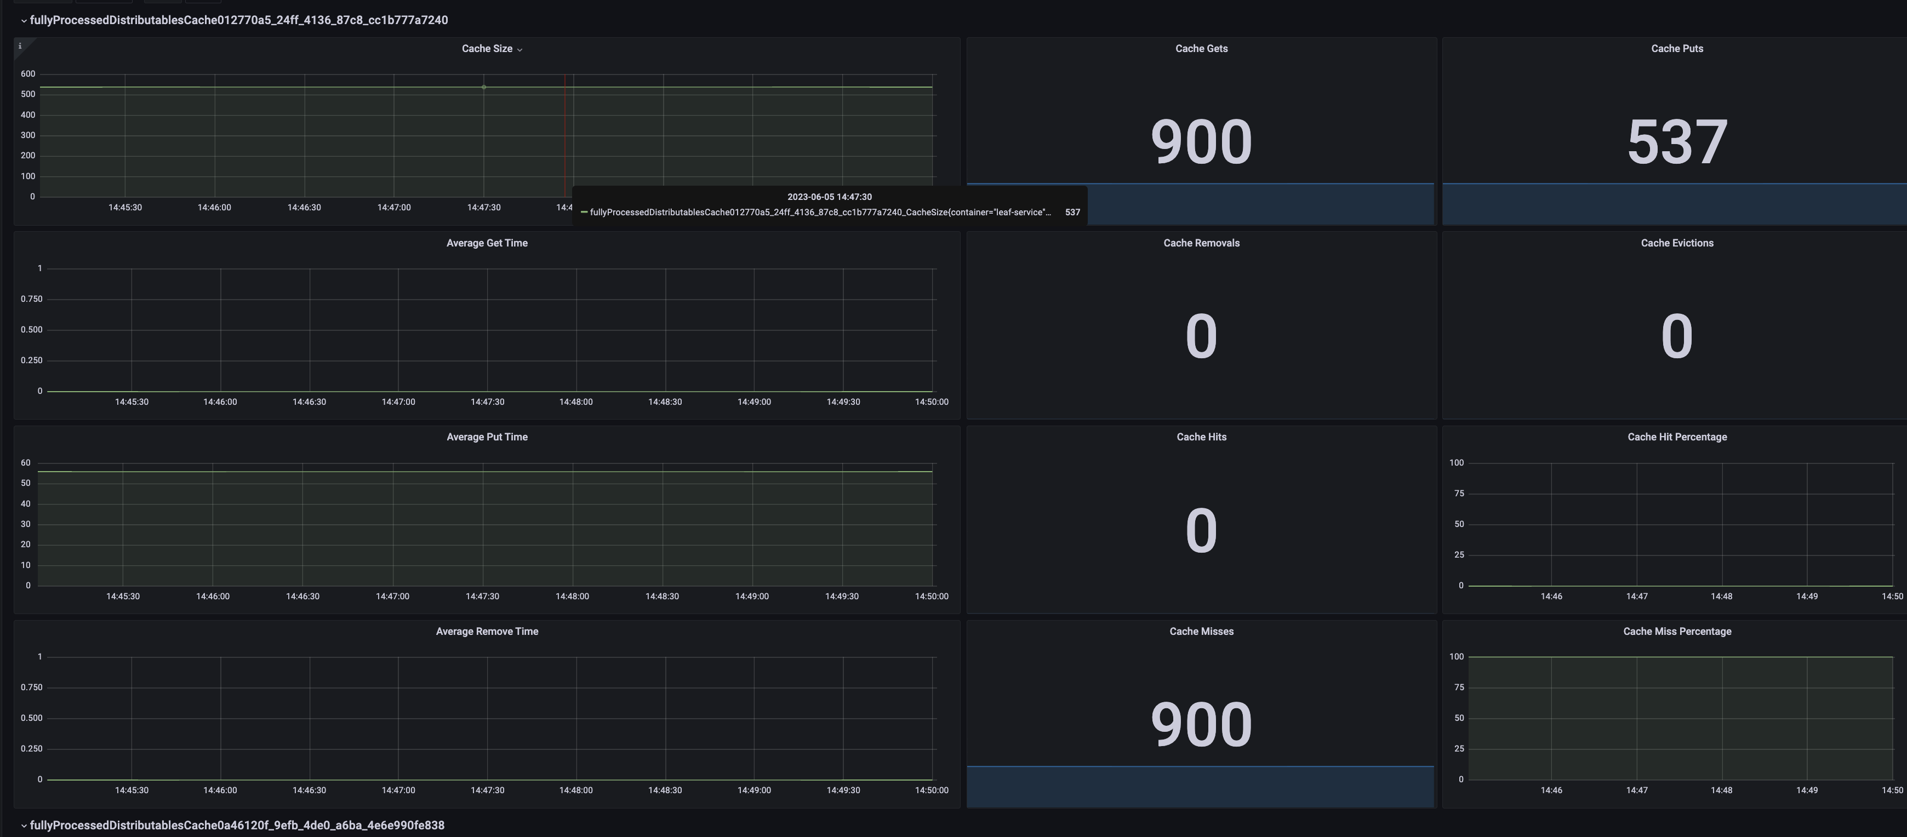Viewport: 1907px width, 837px height.
Task: Click the Cache Miss Percentage panel title
Action: 1677,632
